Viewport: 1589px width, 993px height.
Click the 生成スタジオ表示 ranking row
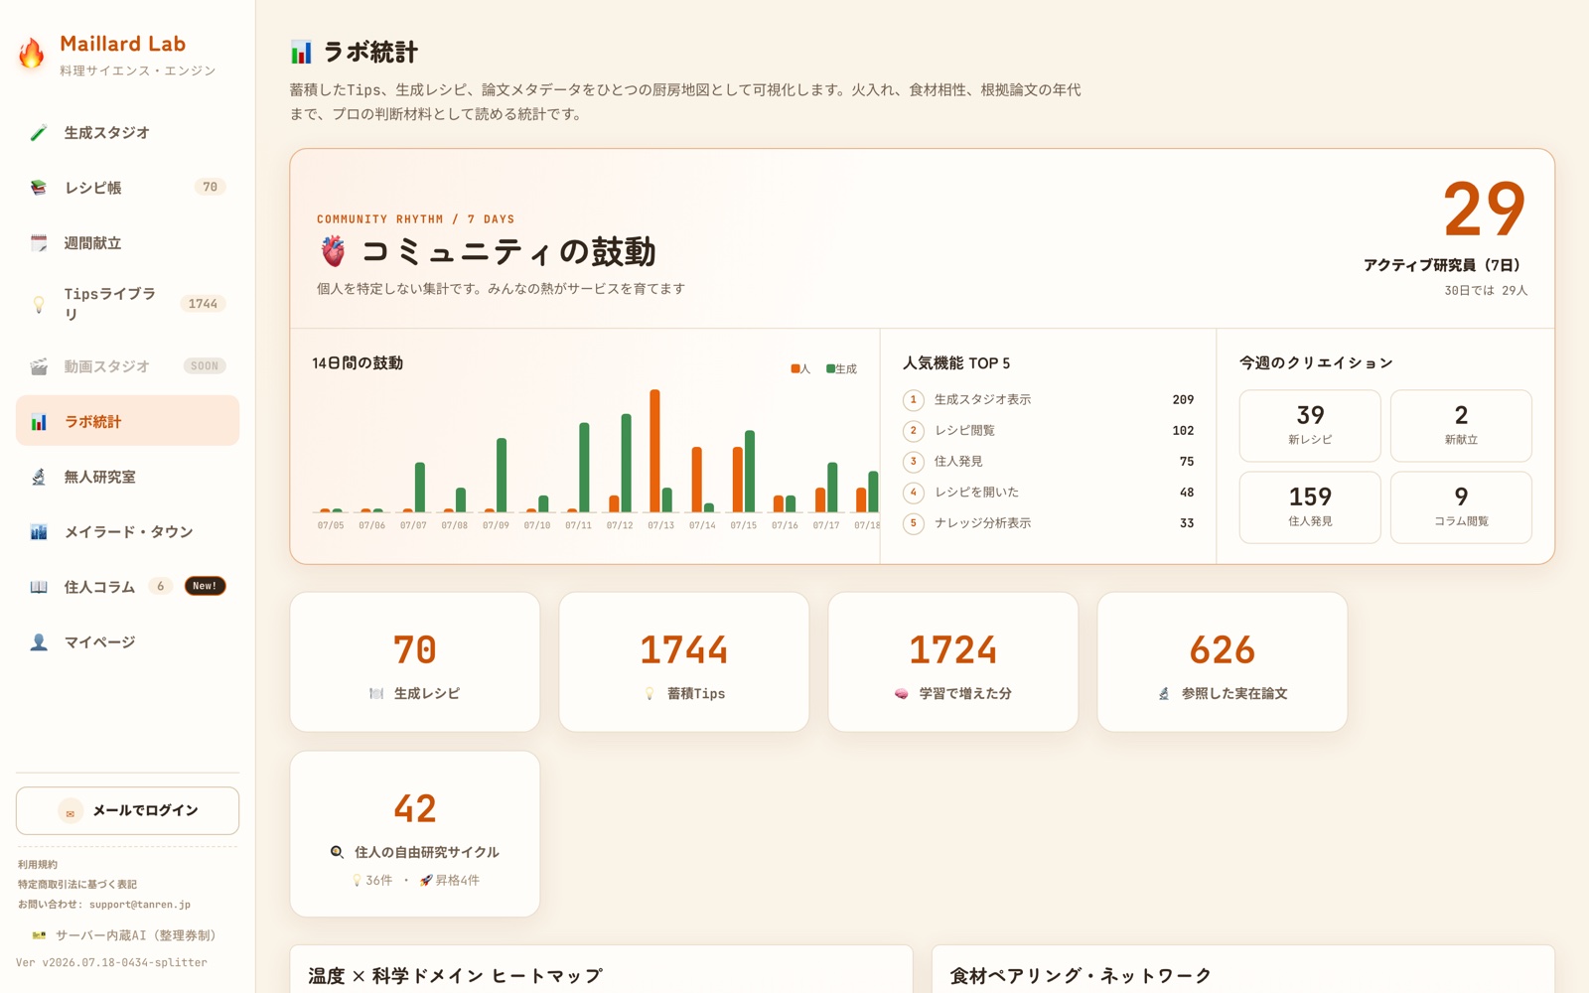point(1048,400)
